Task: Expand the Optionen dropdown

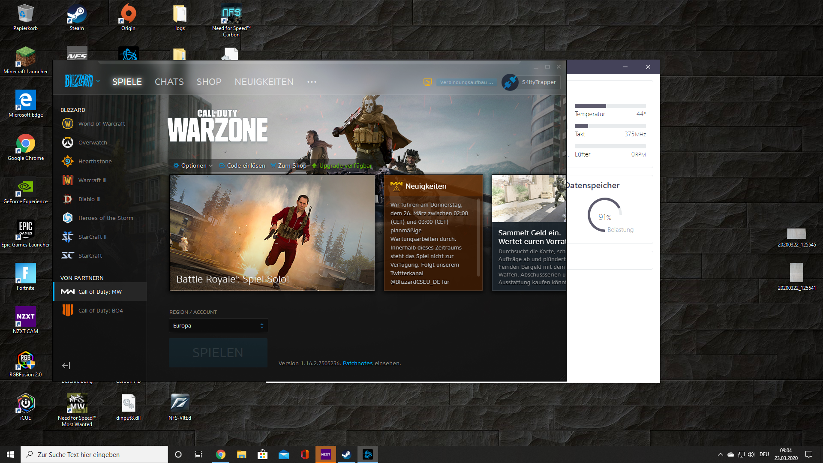Action: pyautogui.click(x=193, y=165)
